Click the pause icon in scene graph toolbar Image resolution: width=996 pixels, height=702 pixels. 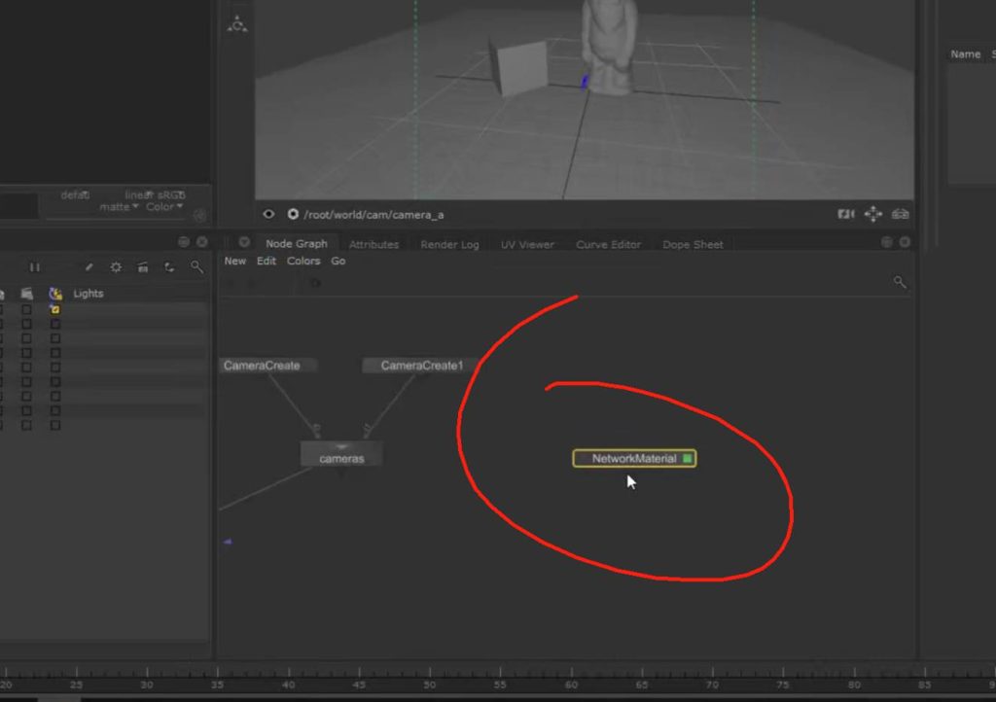click(35, 267)
